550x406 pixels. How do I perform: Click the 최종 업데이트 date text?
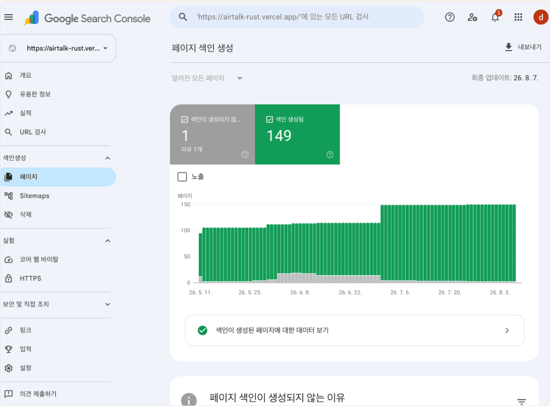505,78
